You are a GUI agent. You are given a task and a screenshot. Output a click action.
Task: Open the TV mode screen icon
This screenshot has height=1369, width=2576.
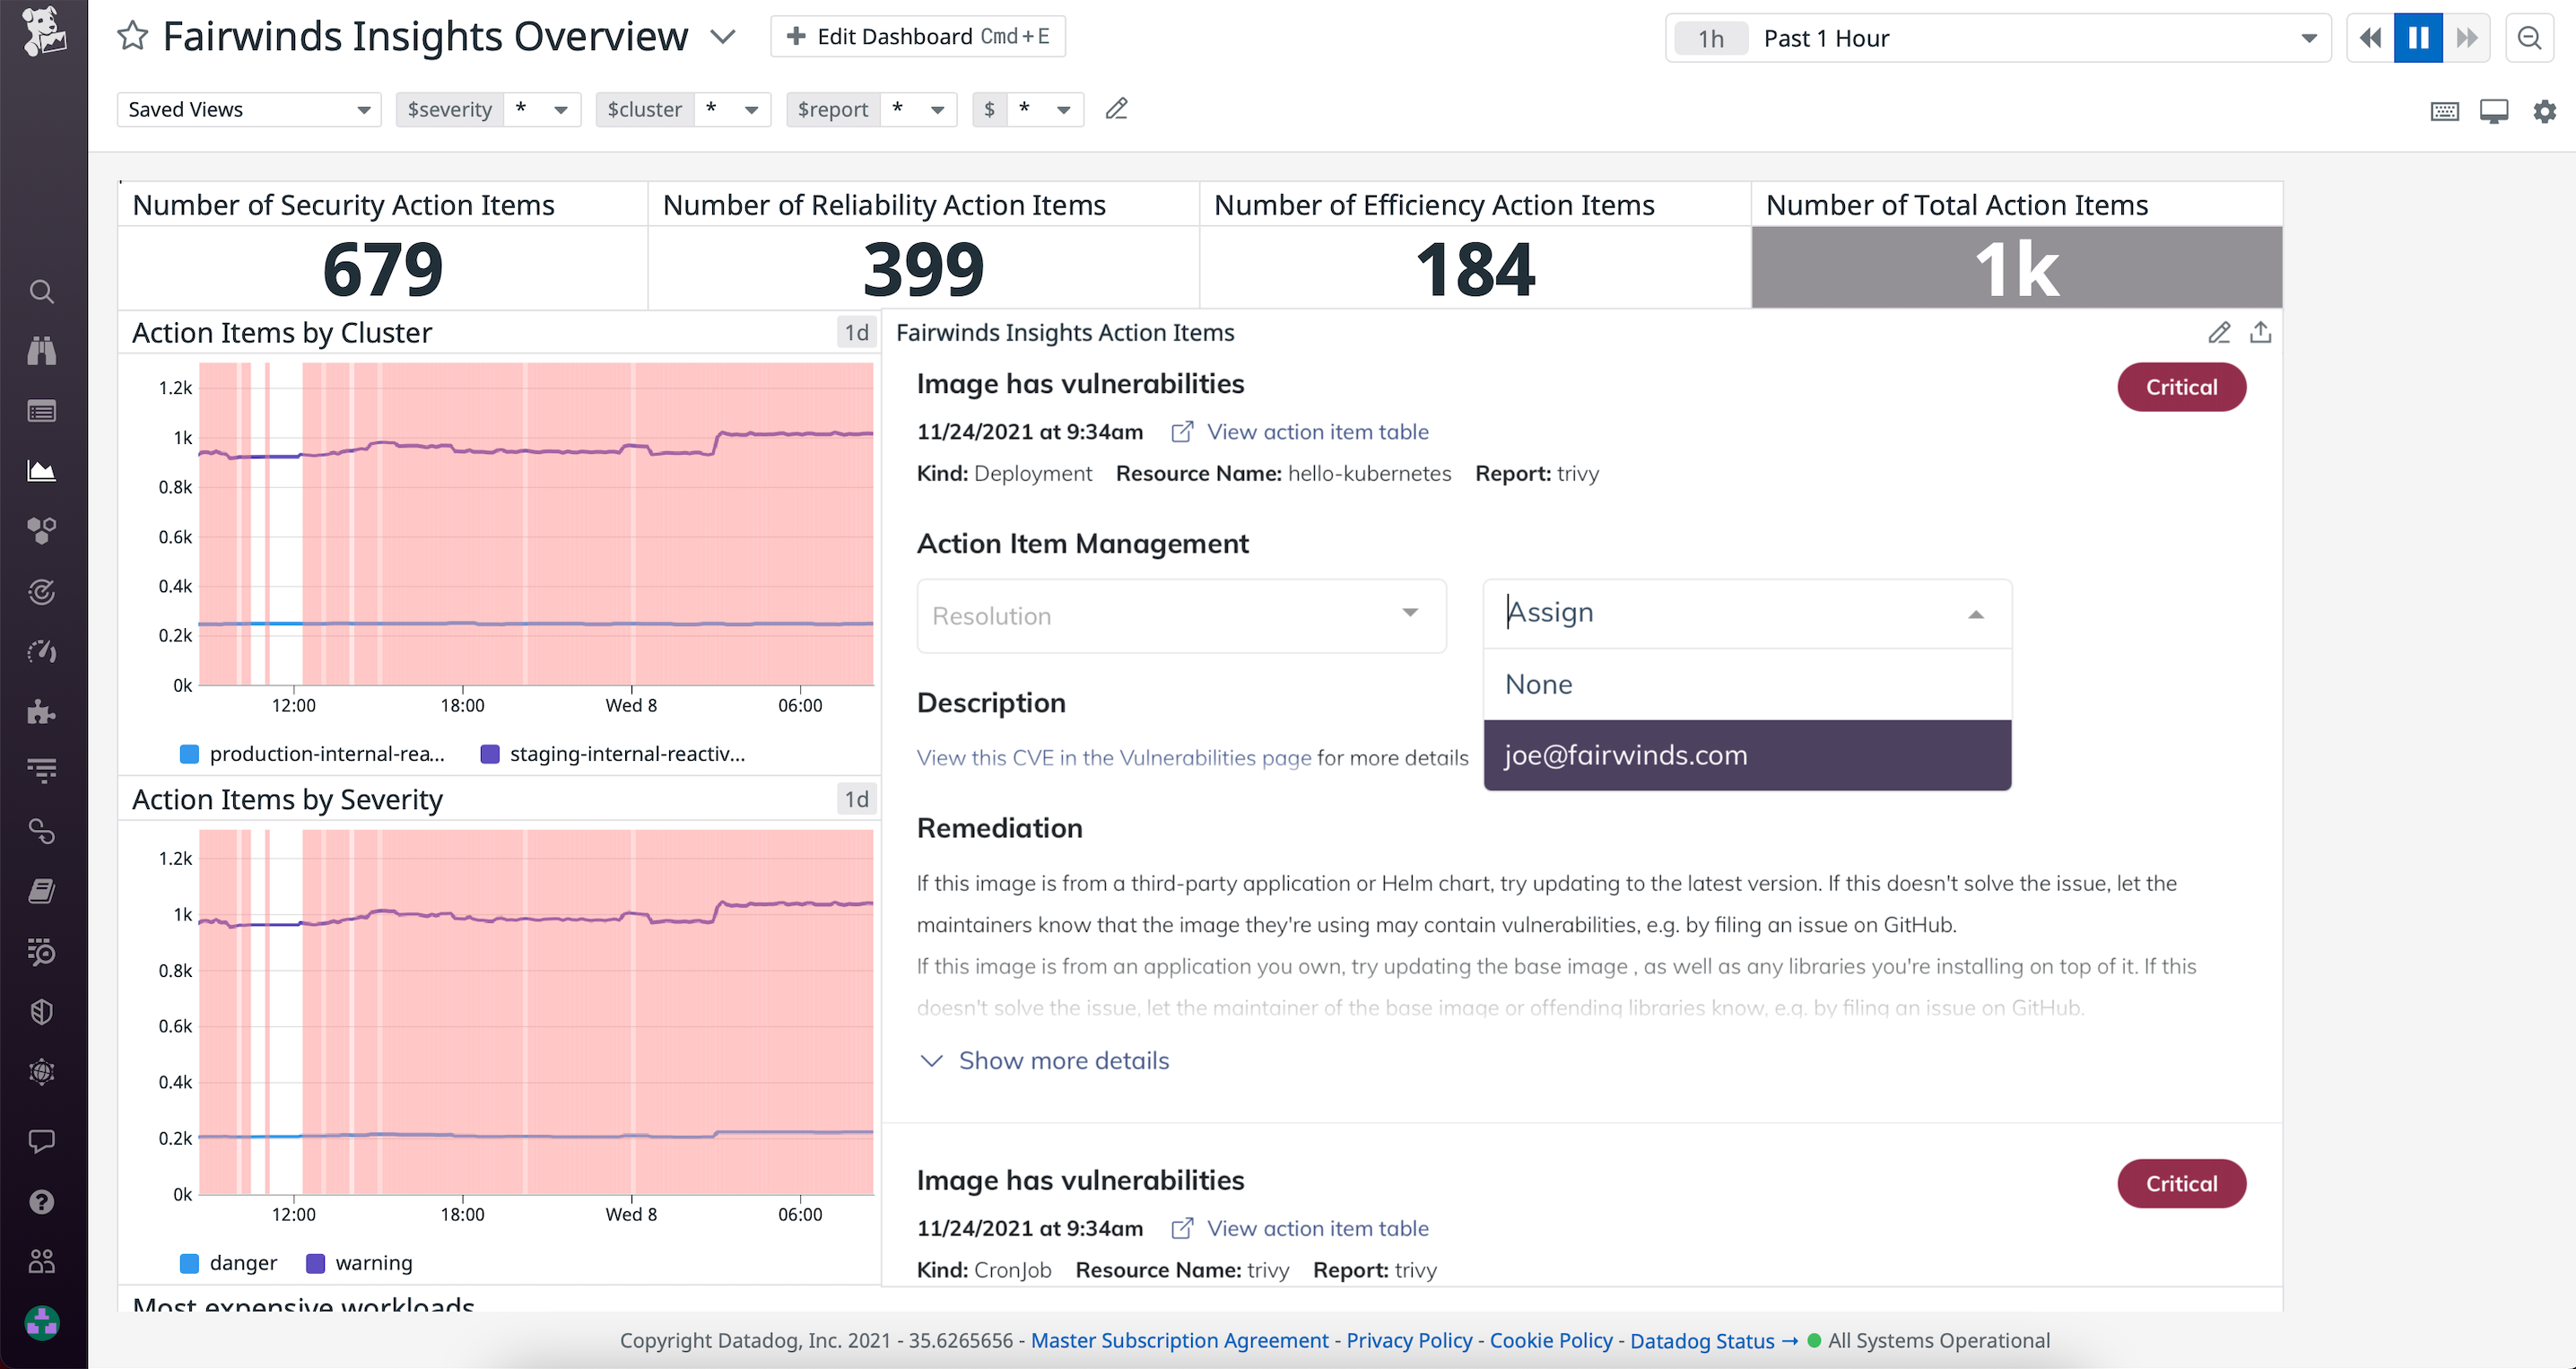point(2494,111)
